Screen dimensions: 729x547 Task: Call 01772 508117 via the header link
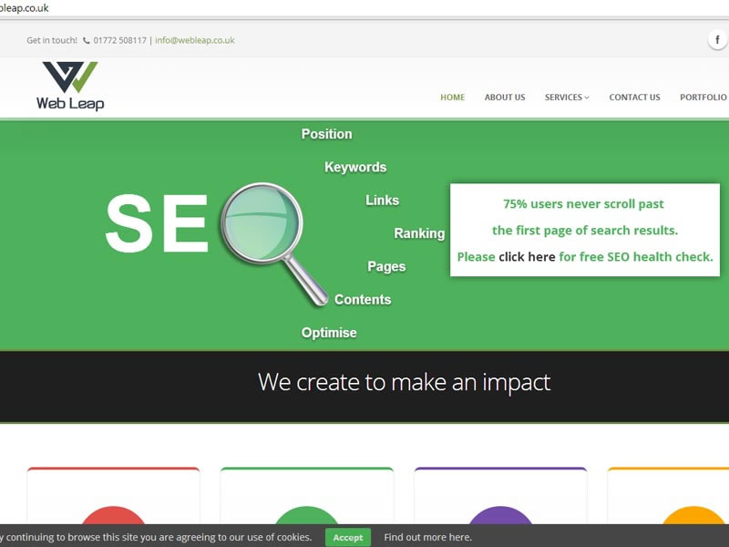point(119,40)
